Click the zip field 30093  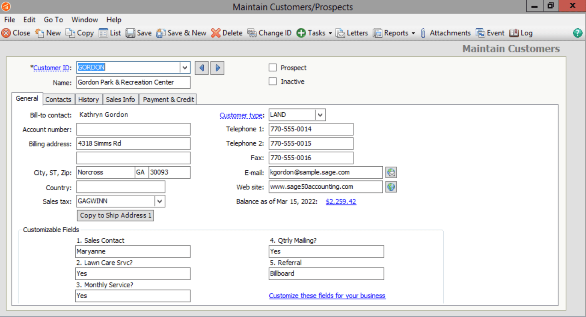[x=170, y=172]
